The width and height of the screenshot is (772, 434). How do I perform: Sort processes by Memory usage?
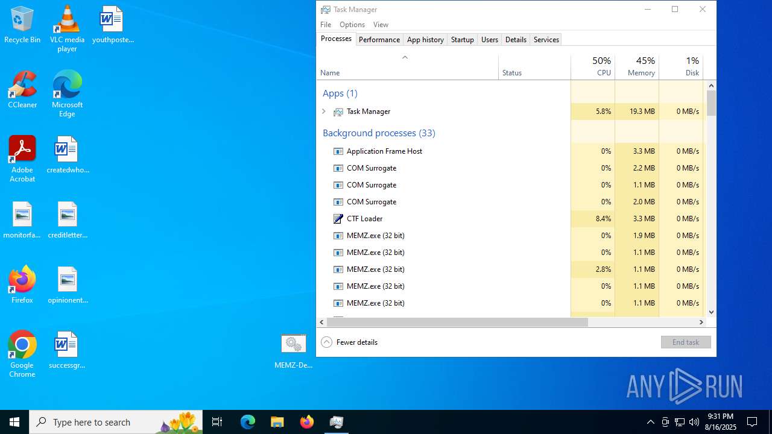(637, 66)
